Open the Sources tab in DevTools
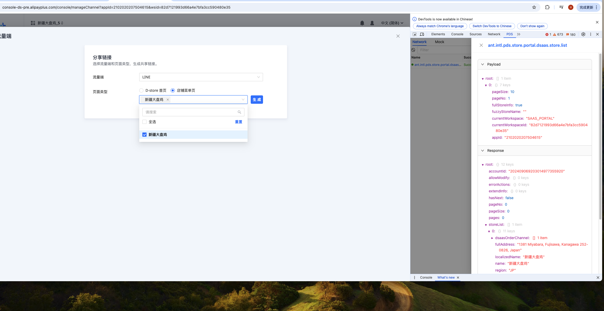The width and height of the screenshot is (604, 311). click(x=475, y=34)
